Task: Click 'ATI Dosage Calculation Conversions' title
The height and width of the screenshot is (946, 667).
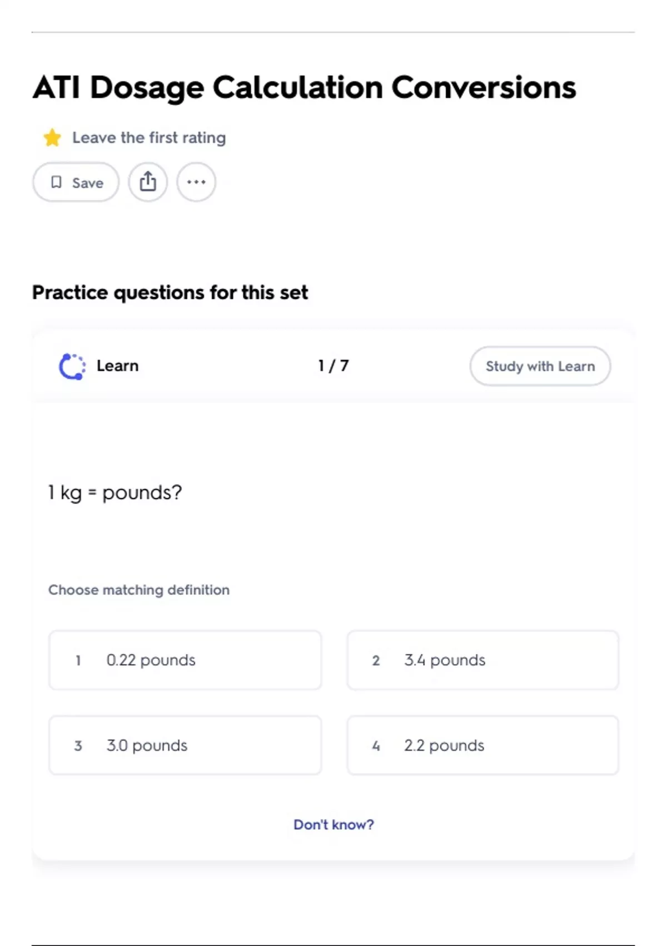Action: pyautogui.click(x=304, y=87)
